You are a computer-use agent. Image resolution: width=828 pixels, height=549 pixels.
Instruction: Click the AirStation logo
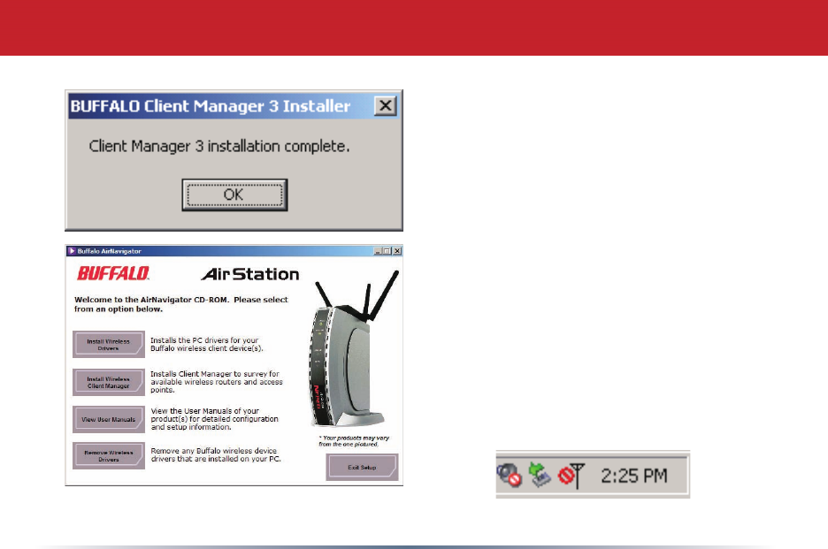pos(249,274)
